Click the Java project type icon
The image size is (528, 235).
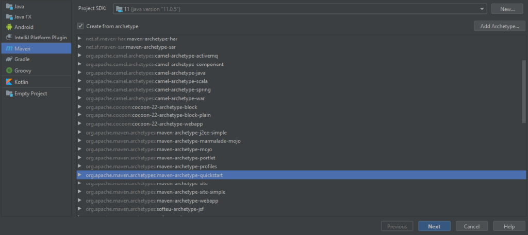9,6
